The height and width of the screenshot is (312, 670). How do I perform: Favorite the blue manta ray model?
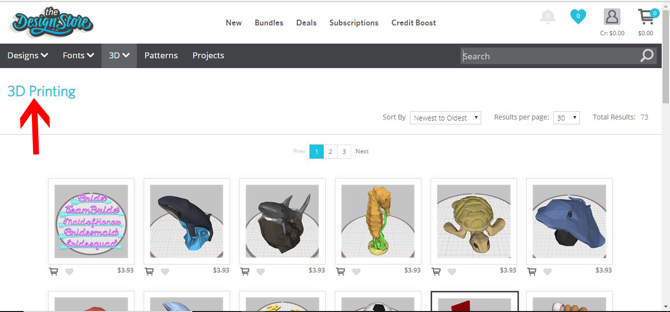pyautogui.click(x=547, y=271)
